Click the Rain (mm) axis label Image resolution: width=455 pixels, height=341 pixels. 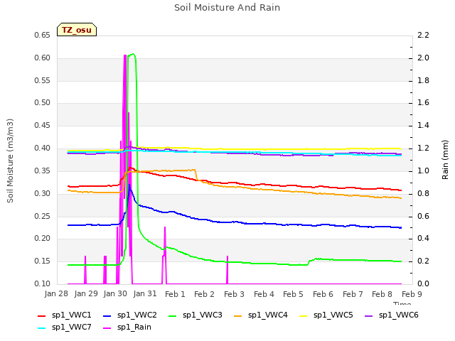445,160
